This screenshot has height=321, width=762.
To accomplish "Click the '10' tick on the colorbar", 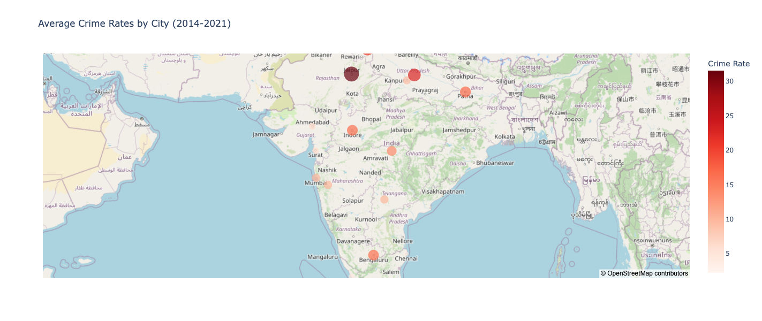I will [729, 219].
